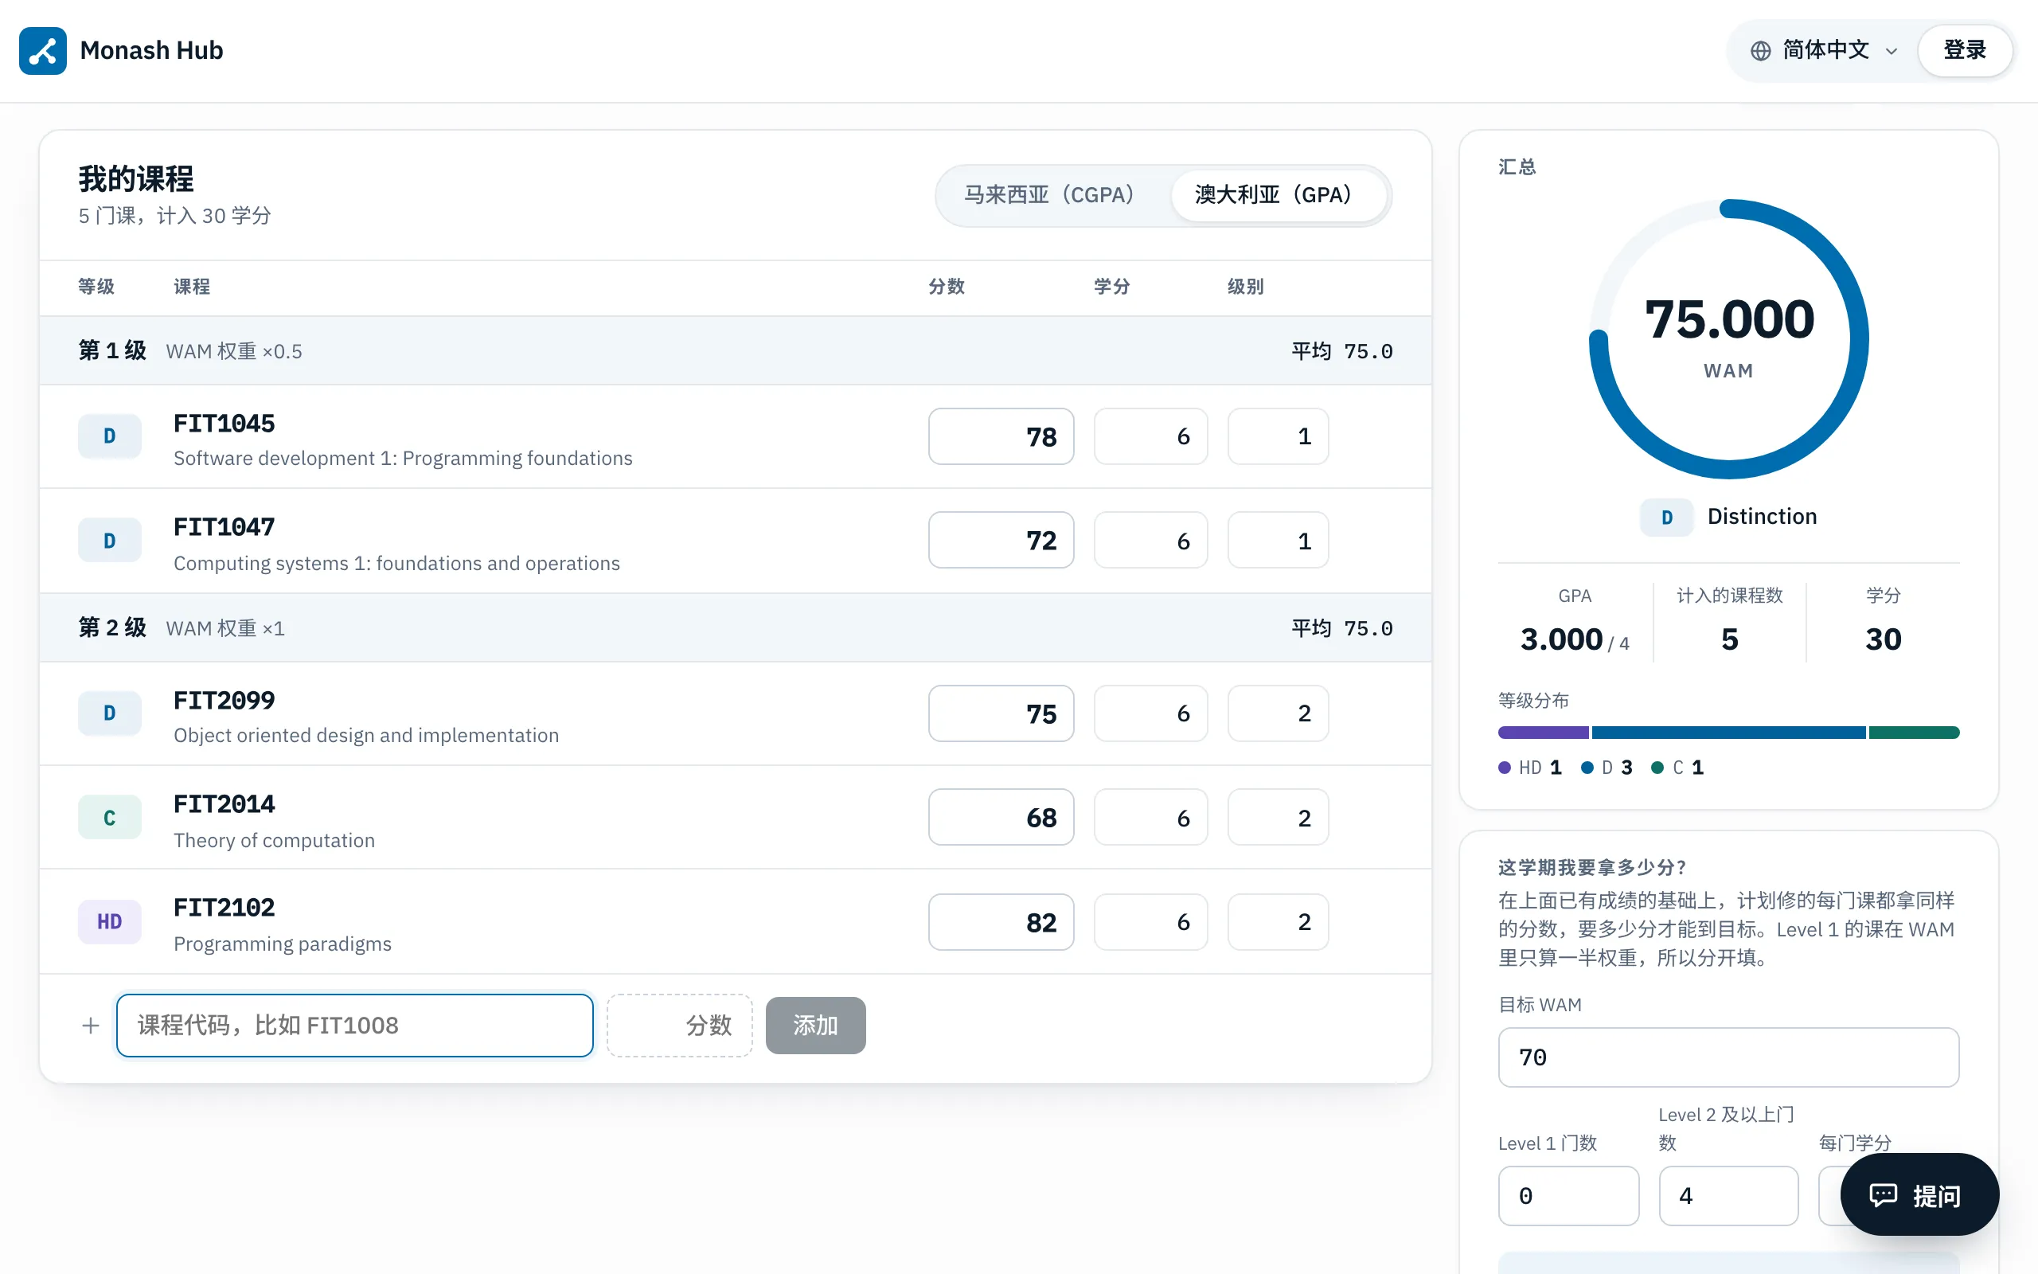Click the credits field for FIT1045
The height and width of the screenshot is (1274, 2038).
pyautogui.click(x=1151, y=436)
